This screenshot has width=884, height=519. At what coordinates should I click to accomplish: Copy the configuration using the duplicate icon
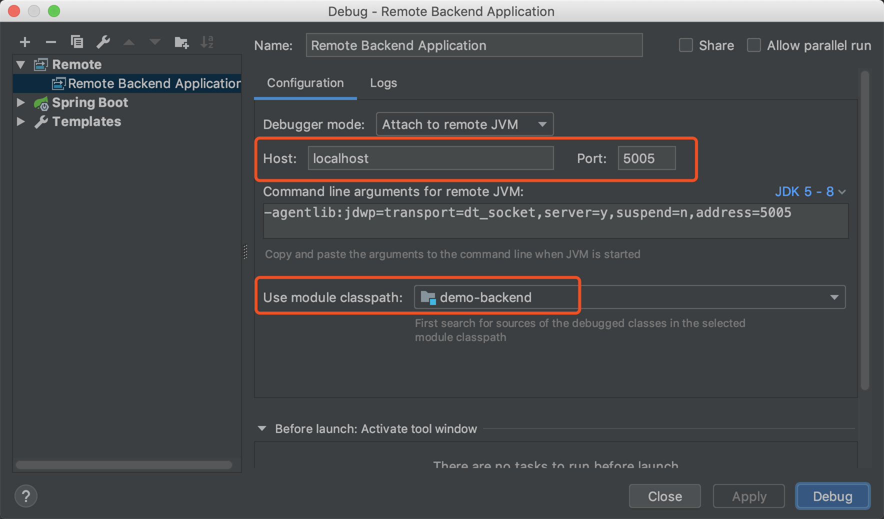pyautogui.click(x=77, y=41)
